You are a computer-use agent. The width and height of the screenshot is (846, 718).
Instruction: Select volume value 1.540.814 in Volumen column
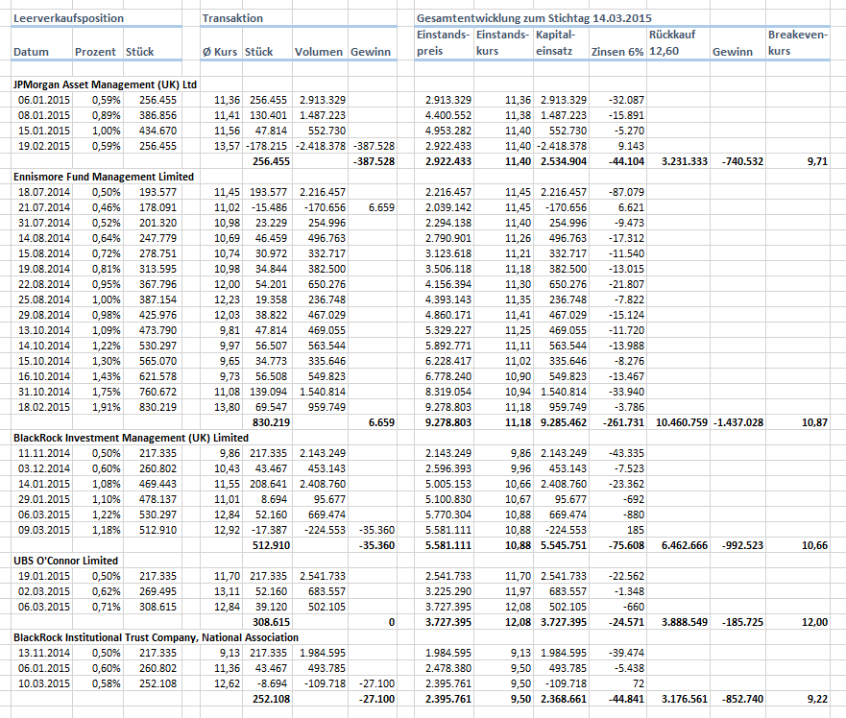[323, 392]
